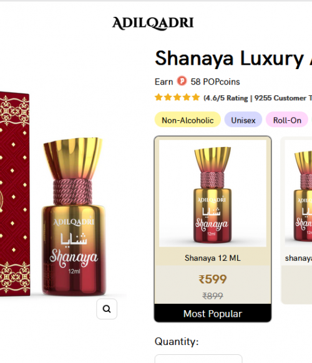This screenshot has width=312, height=363.
Task: Choose the second shanaya variant card
Action: 296,220
